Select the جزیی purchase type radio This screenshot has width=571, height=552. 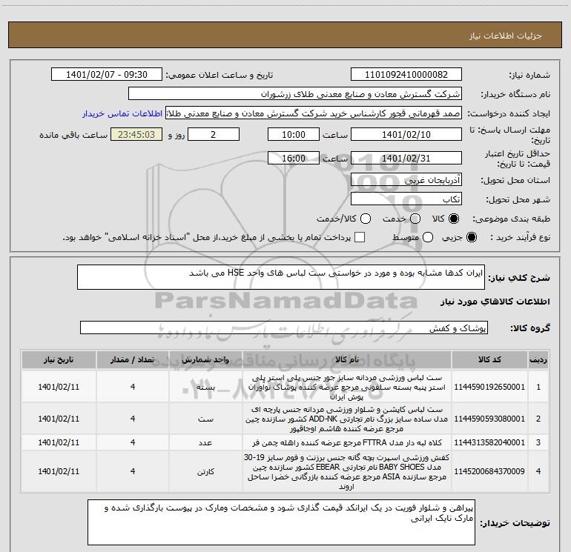471,237
